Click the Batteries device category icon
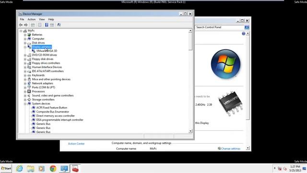Screen dimensions: 307x173 [29, 35]
